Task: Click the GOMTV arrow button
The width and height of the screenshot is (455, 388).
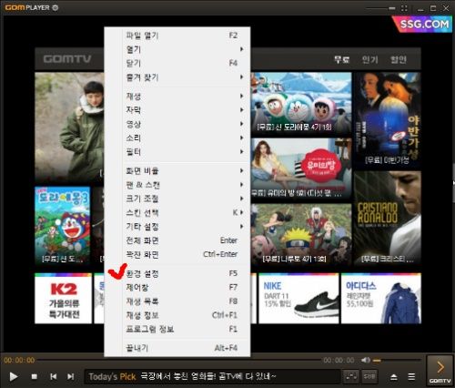Action: point(440,371)
